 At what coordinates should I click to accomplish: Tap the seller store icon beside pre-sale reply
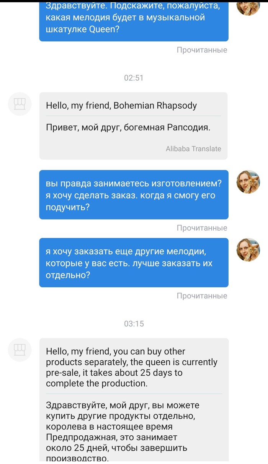(20, 350)
